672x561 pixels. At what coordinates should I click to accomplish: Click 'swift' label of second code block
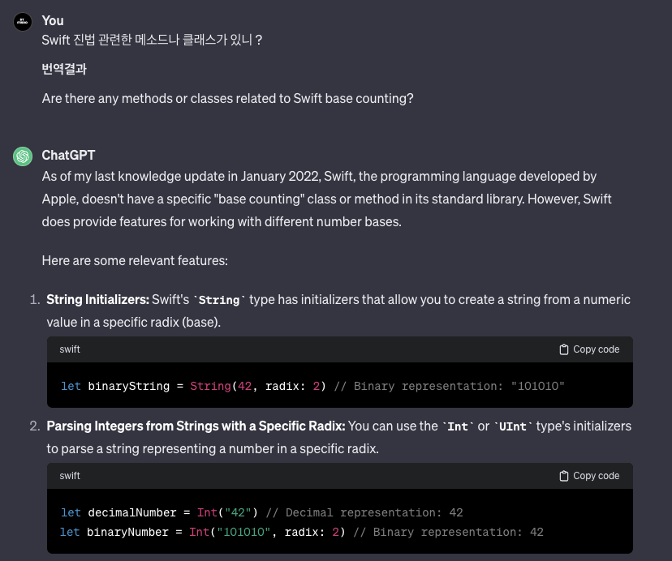(x=70, y=476)
